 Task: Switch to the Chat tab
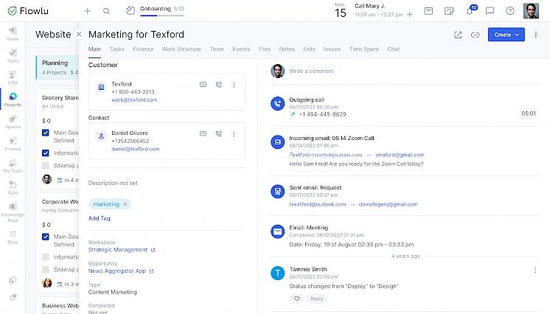pos(394,49)
